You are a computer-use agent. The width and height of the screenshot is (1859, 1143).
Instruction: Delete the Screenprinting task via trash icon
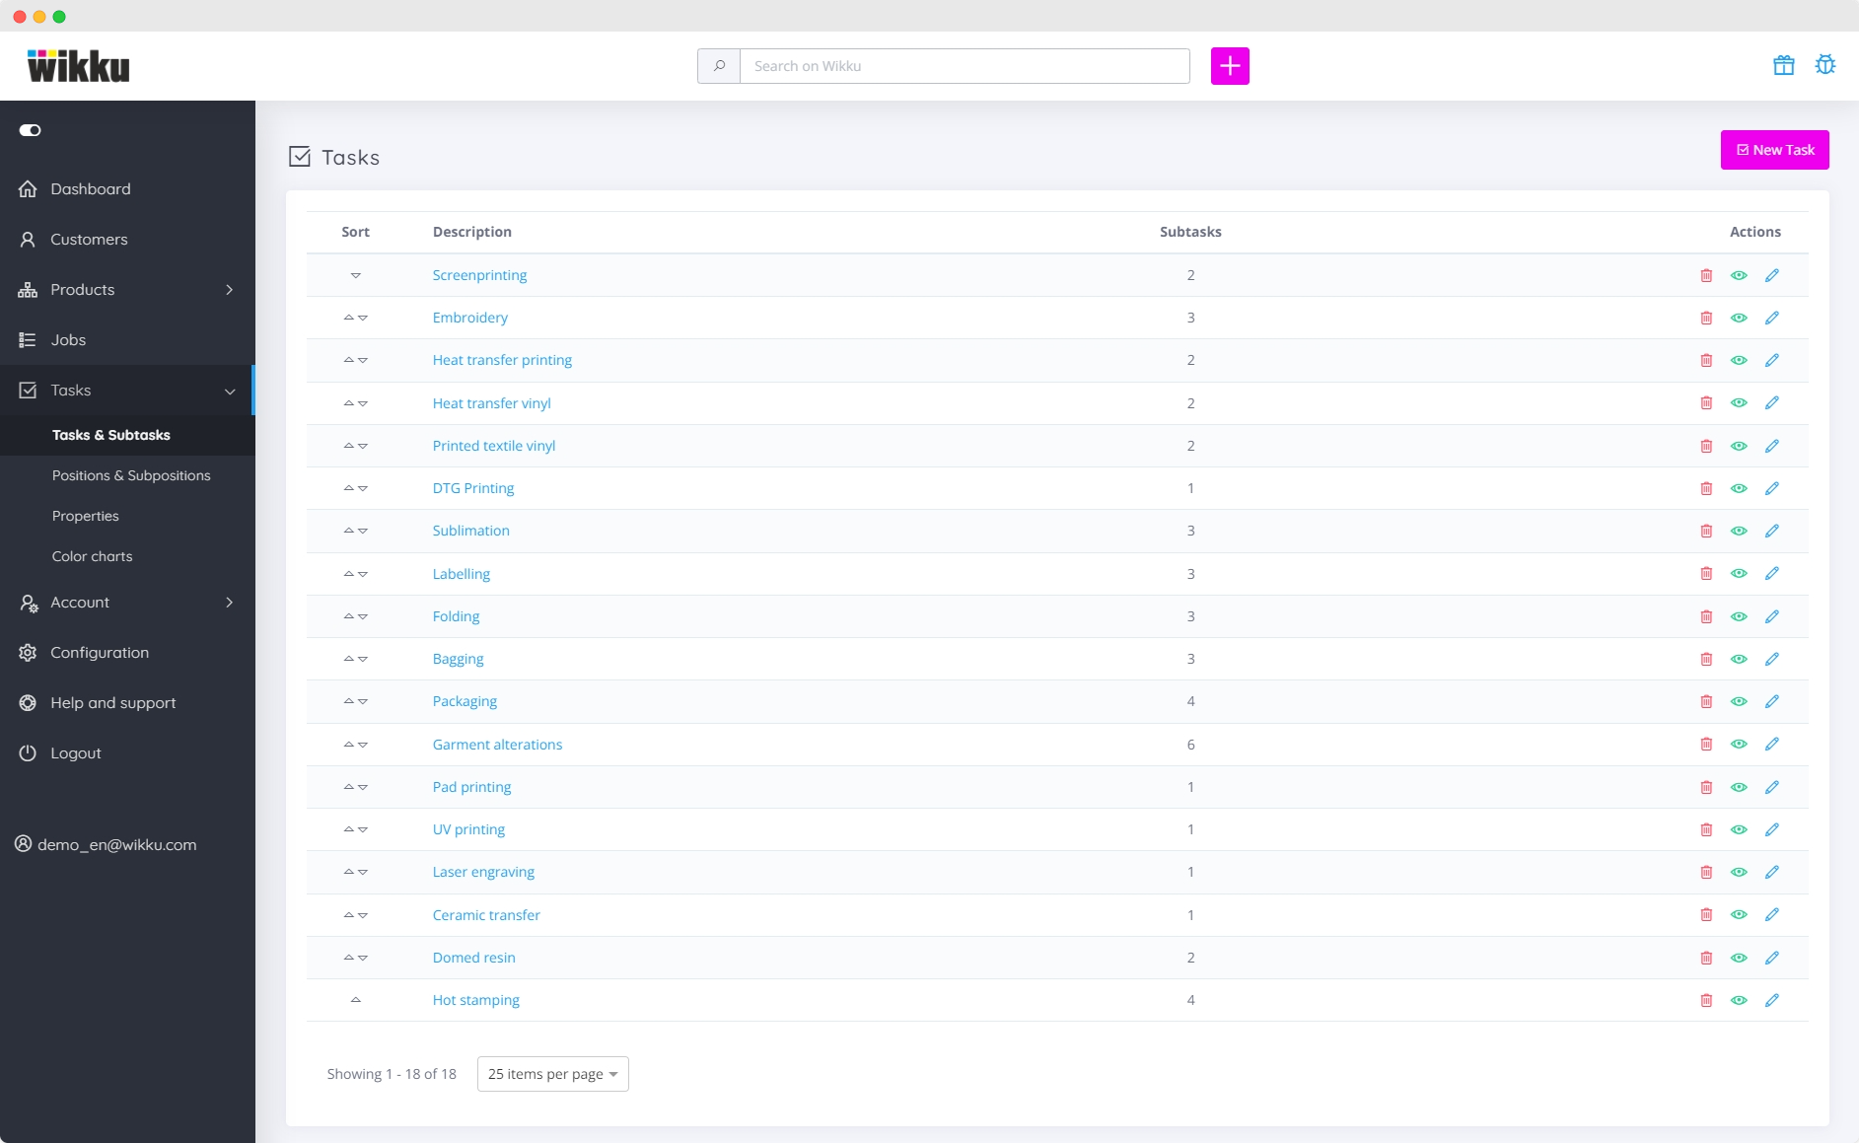(x=1705, y=275)
